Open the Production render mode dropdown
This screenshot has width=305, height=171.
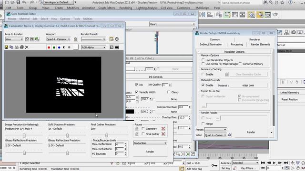pos(150,143)
